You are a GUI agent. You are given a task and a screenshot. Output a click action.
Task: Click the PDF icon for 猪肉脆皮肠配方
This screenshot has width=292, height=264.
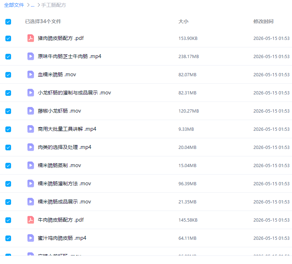(31, 38)
